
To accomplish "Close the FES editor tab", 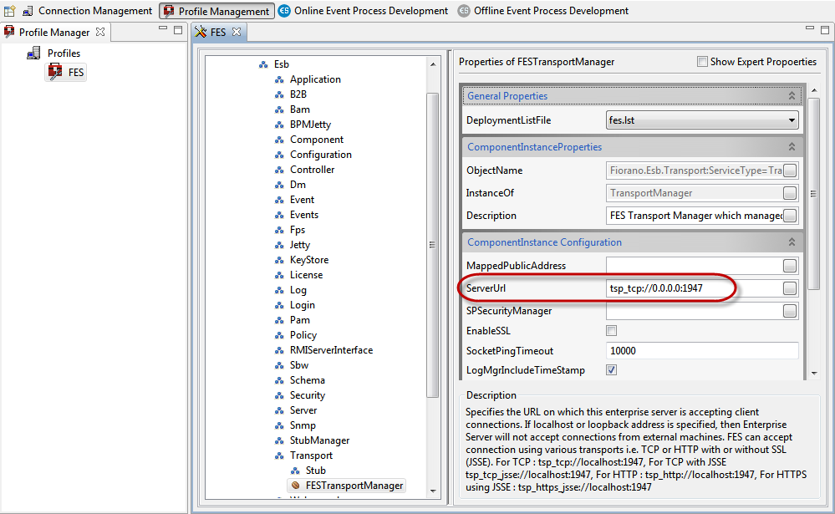I will coord(237,32).
